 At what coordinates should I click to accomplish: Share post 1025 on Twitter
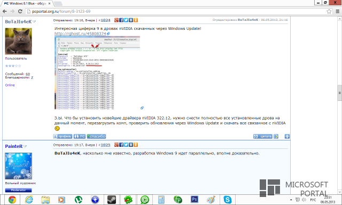tap(126, 145)
